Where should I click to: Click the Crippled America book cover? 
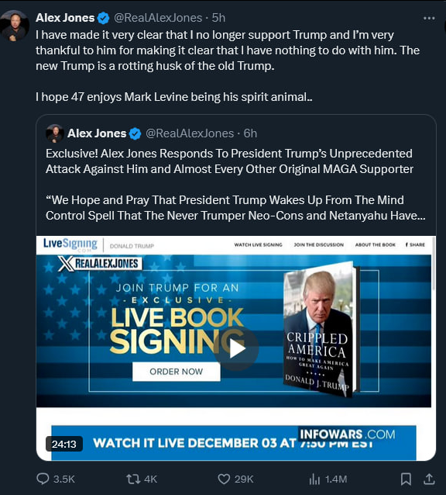point(321,328)
